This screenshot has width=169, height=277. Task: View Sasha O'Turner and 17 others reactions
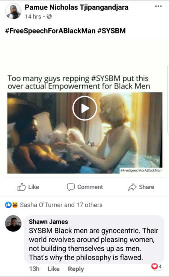point(61,205)
